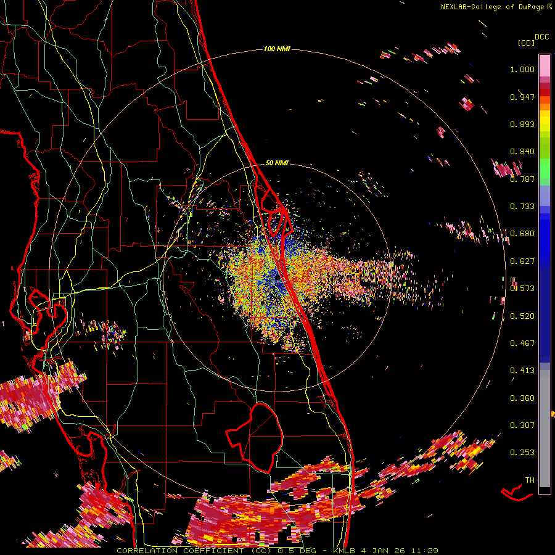Click the 0.947 scale value
The height and width of the screenshot is (555, 555).
click(x=522, y=97)
